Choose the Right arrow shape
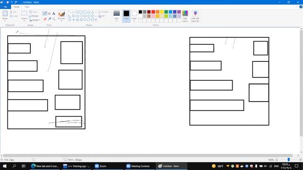 click(x=85, y=16)
